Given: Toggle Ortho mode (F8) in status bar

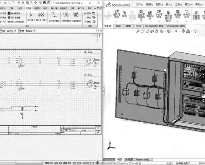Looking at the screenshot, I should [58, 163].
